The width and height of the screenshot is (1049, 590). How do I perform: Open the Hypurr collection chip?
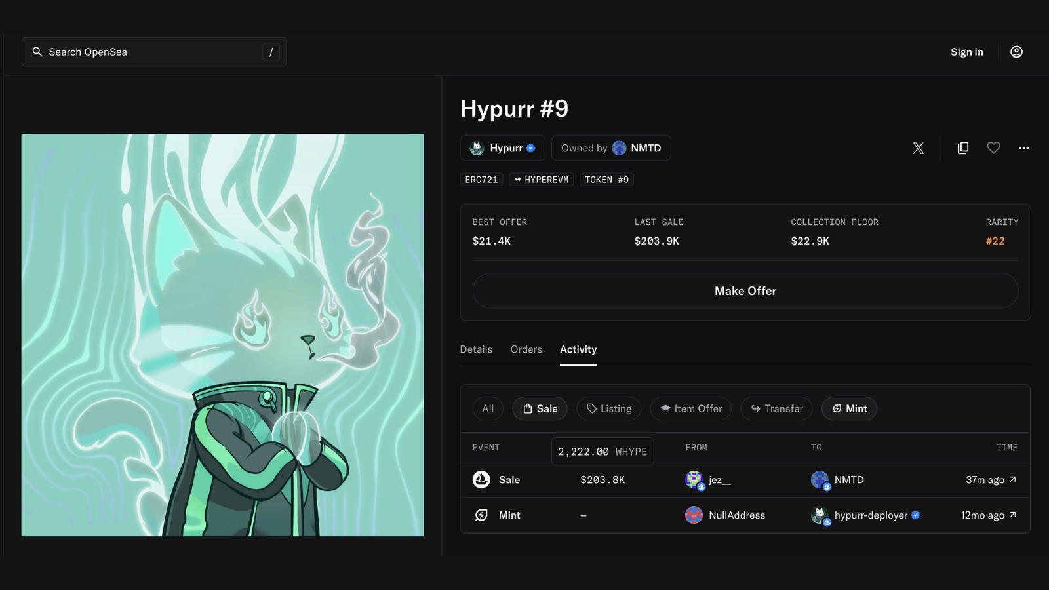502,148
